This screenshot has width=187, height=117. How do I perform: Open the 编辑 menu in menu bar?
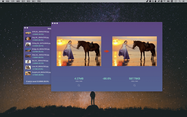tap(18, 1)
